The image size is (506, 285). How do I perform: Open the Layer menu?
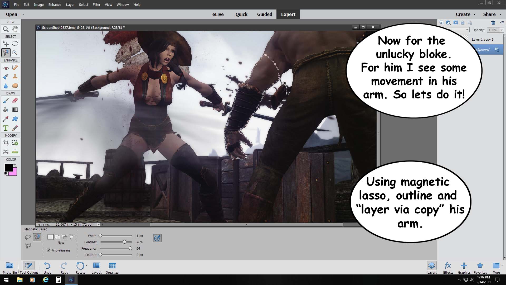pos(70,4)
